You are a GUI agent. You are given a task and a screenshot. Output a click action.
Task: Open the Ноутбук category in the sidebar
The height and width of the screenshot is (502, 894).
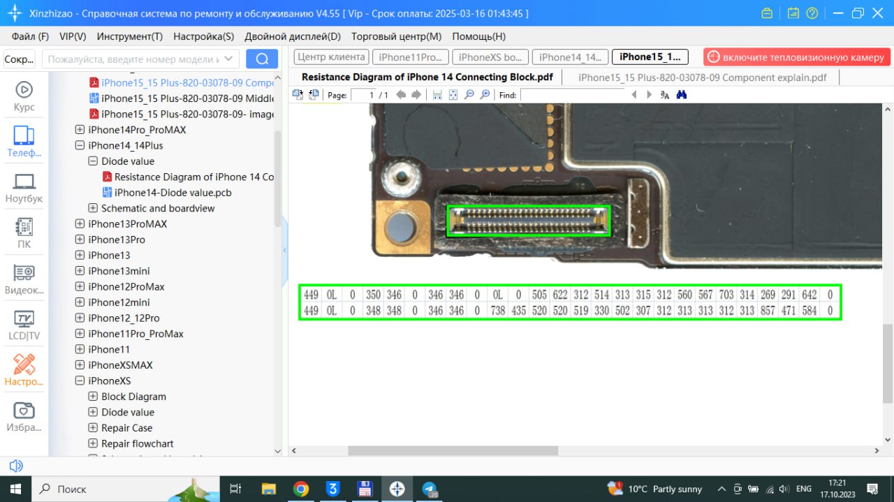[24, 188]
